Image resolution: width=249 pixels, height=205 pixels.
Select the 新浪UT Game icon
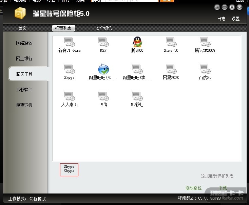click(x=70, y=42)
